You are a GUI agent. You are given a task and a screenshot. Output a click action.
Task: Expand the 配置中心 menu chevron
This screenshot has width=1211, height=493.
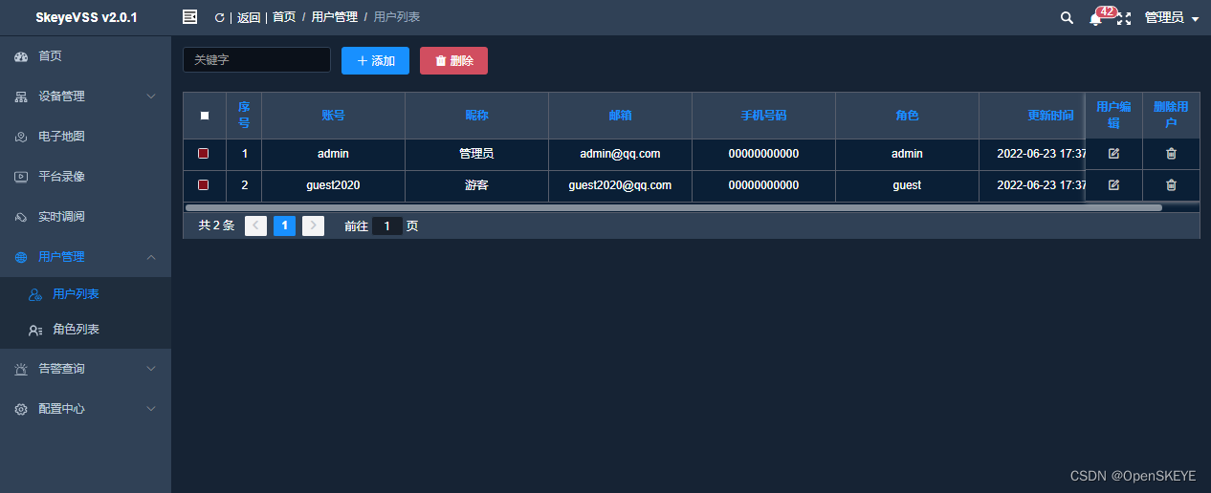pos(151,409)
